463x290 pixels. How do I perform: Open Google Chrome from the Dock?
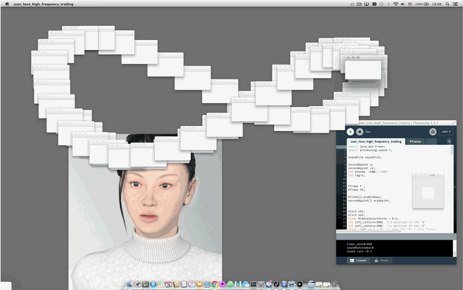pyautogui.click(x=215, y=284)
